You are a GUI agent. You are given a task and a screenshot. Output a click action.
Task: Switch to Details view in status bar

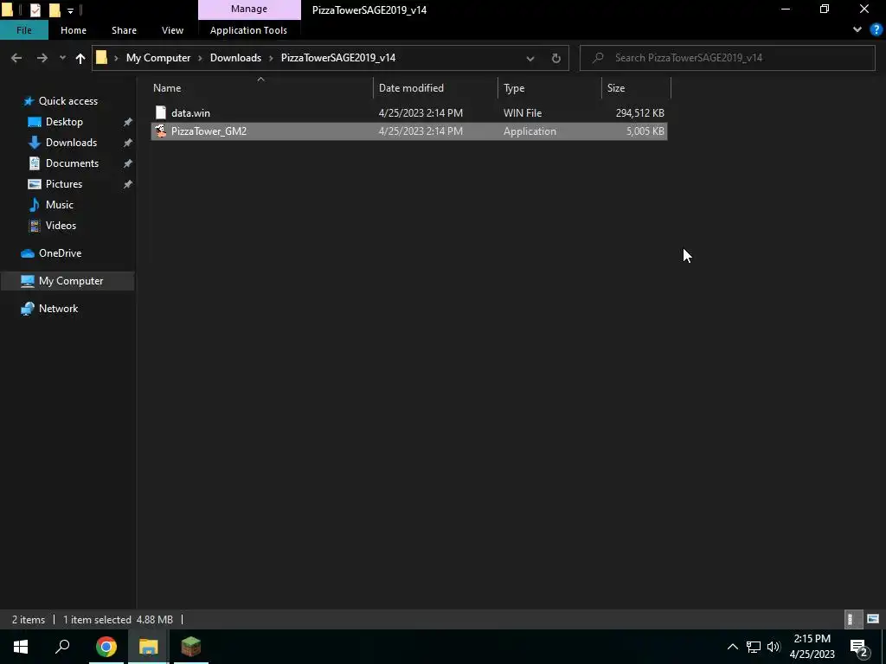click(851, 619)
